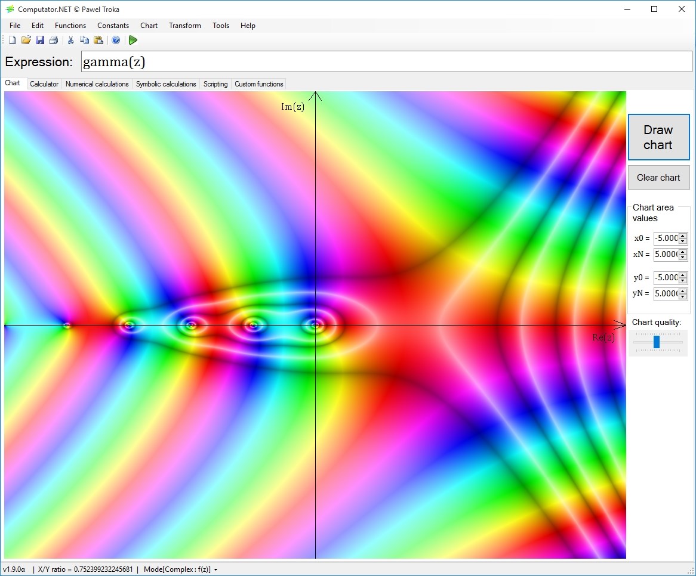Click the Draw chart button

(x=659, y=137)
